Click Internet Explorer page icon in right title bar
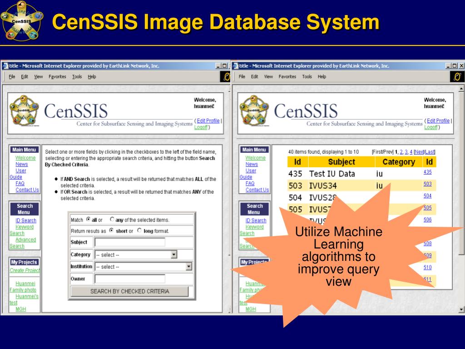 point(236,66)
